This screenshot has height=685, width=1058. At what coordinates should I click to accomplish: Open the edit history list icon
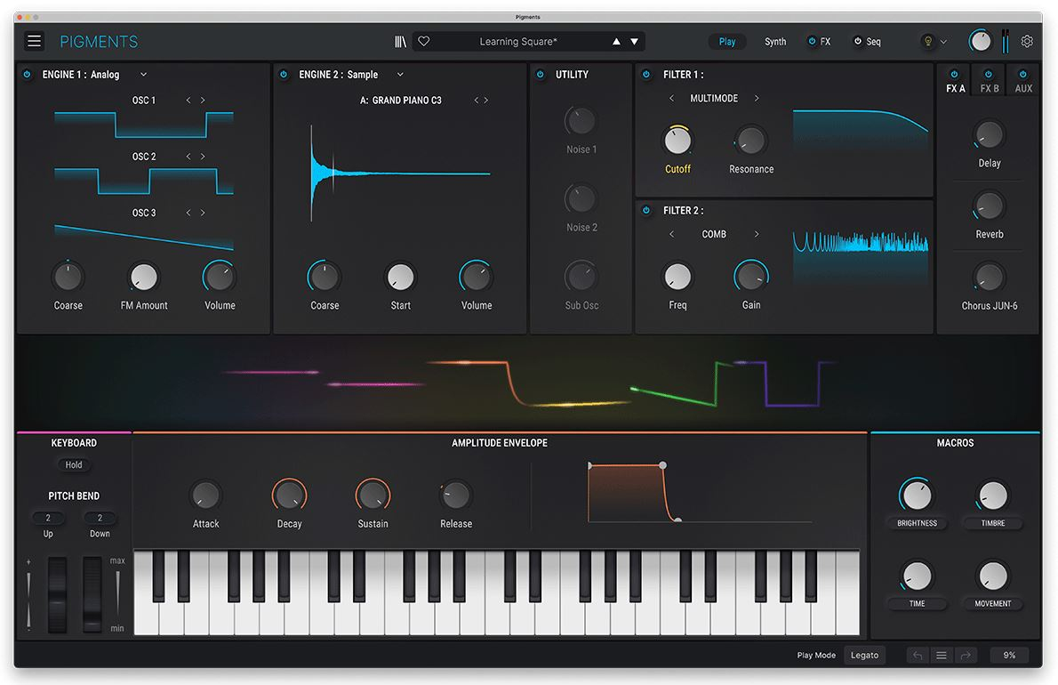click(942, 656)
